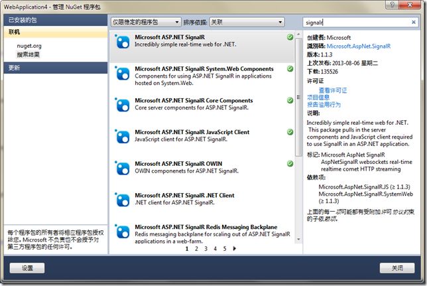Click the 设置 button

(27, 268)
